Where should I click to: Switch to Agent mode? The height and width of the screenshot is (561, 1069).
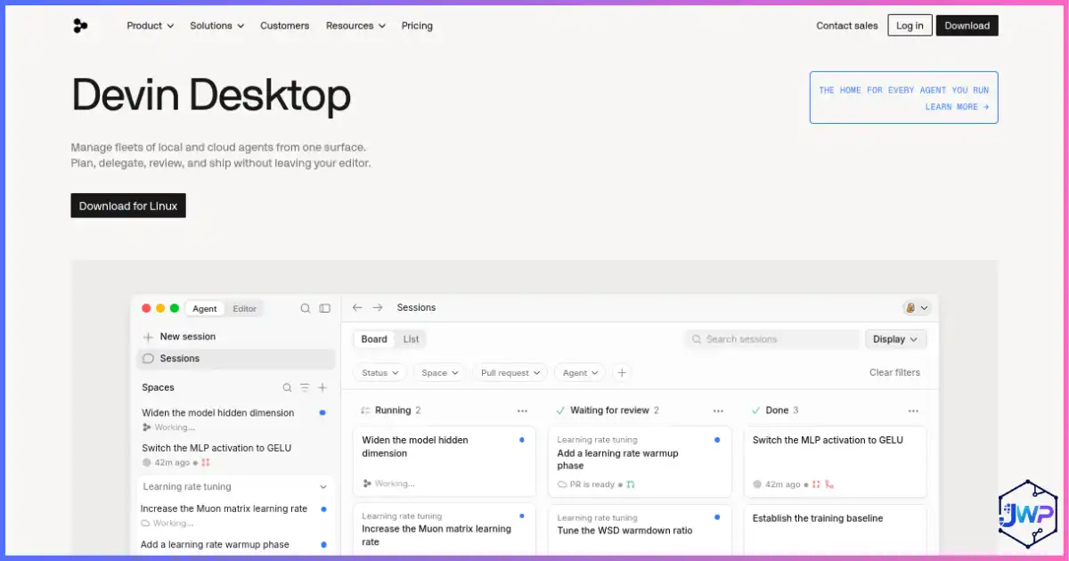[204, 309]
